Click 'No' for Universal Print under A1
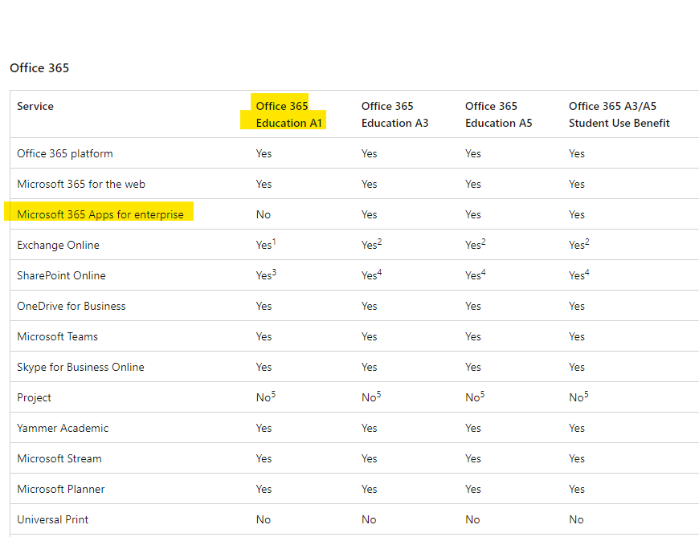Viewport: 699px width, 537px height. 263,519
